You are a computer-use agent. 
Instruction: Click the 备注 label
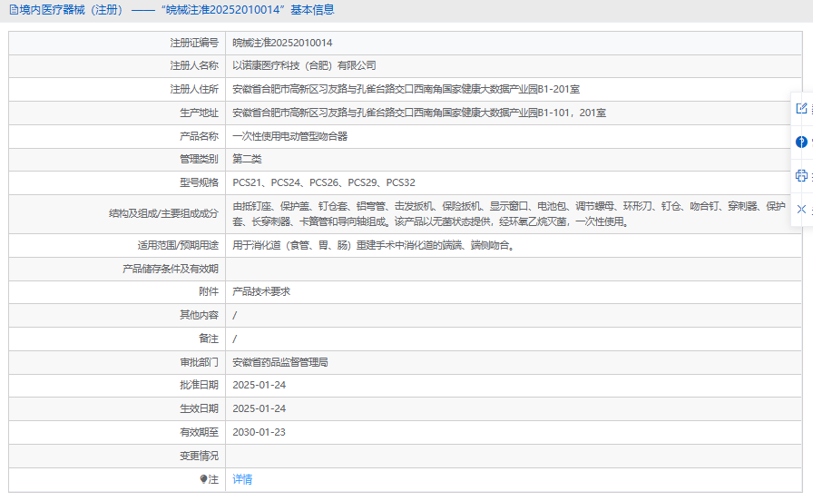(x=209, y=339)
